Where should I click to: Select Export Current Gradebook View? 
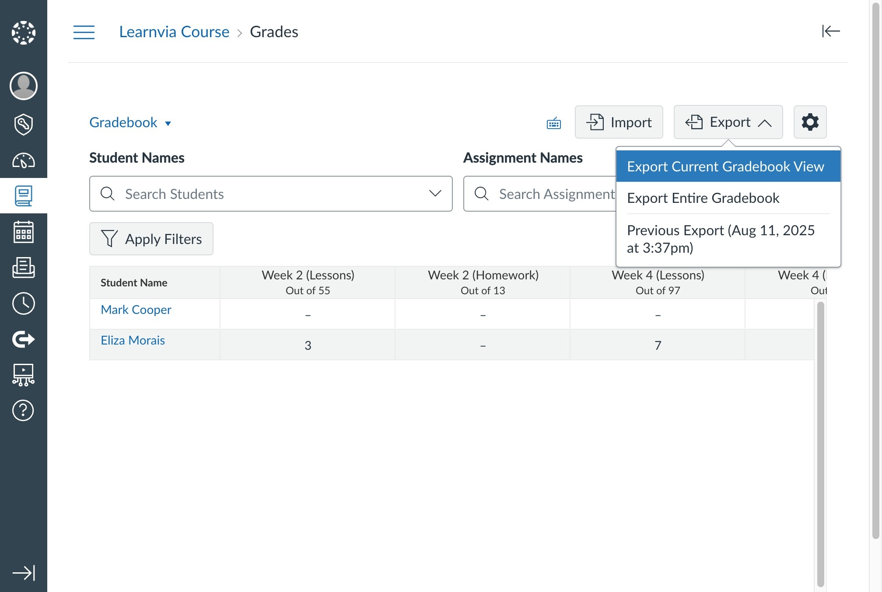(x=725, y=167)
